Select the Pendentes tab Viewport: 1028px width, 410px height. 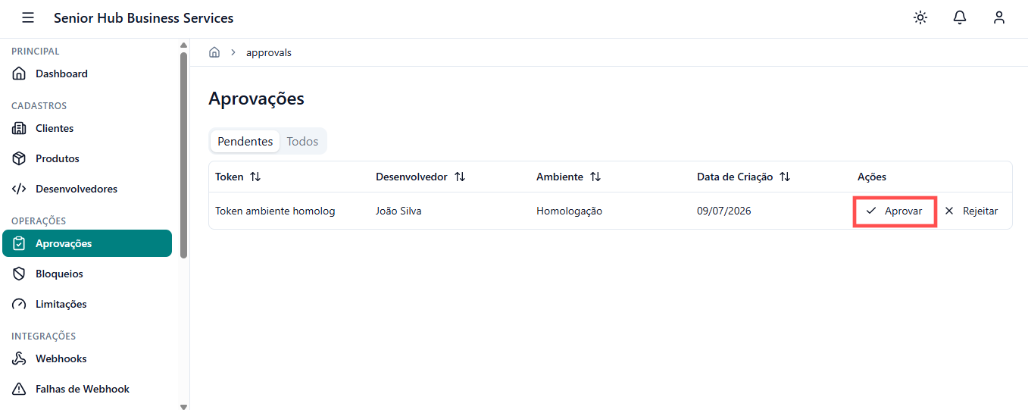coord(245,141)
